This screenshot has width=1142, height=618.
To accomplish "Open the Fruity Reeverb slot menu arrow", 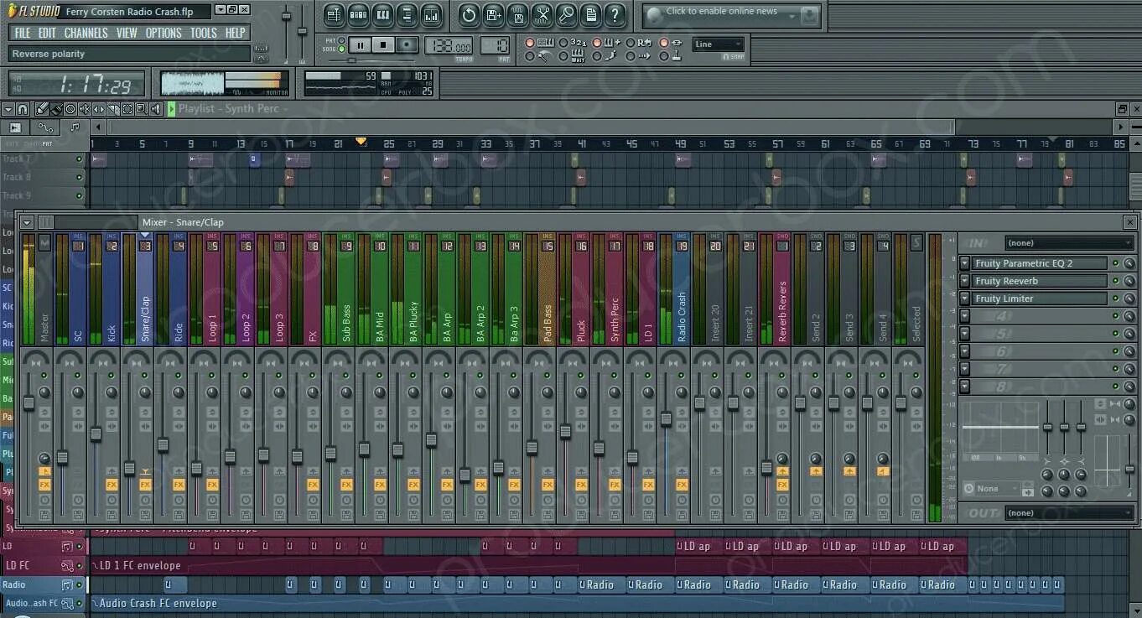I will (x=965, y=281).
